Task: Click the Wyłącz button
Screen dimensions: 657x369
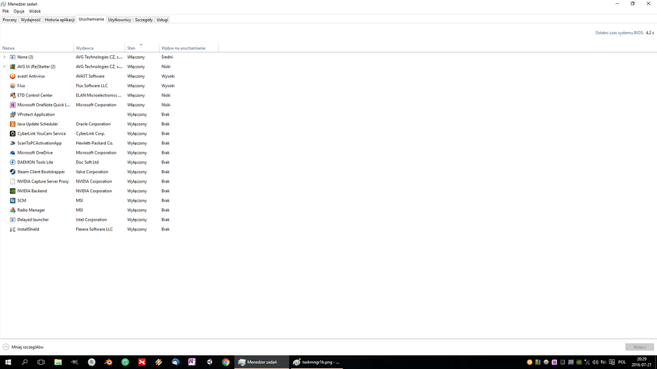Action: [x=639, y=347]
